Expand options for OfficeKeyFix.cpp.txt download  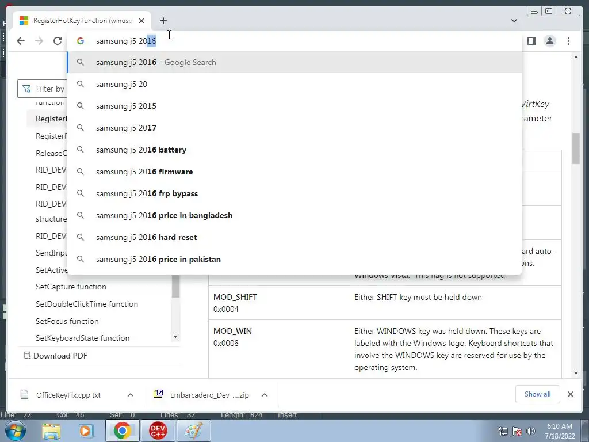tap(131, 395)
